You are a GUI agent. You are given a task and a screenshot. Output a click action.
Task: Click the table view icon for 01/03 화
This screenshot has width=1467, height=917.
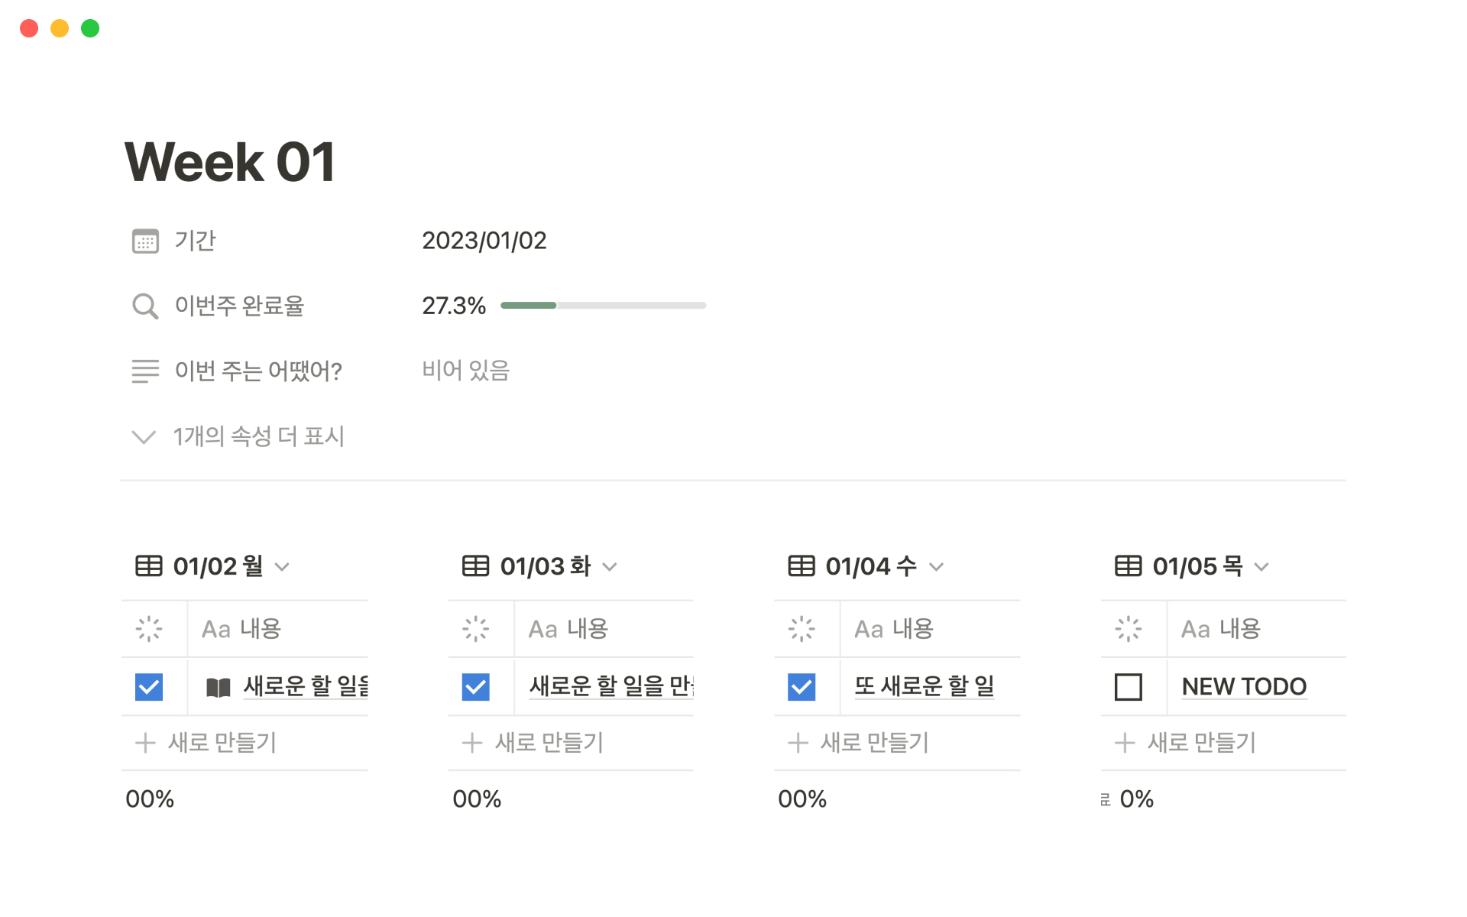point(475,566)
